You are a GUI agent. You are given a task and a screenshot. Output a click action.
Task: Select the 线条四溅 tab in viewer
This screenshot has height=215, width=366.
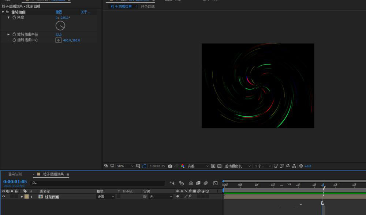(147, 7)
